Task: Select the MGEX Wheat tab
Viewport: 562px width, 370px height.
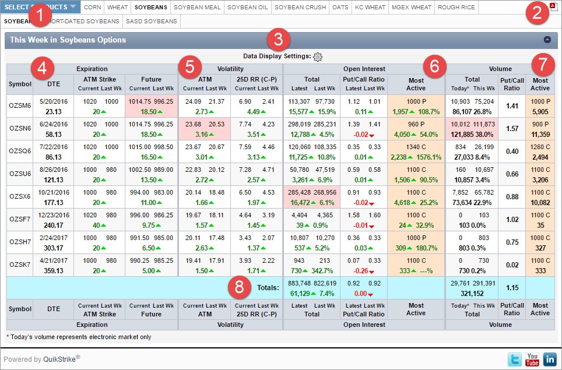Action: point(412,8)
